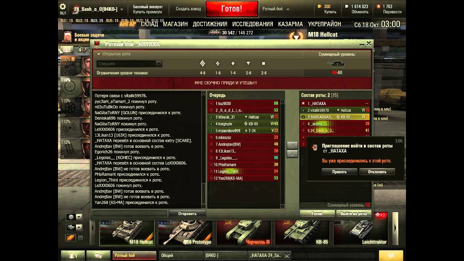Move player into company with right arrow
Image resolution: width=464 pixels, height=261 pixels.
pos(292,145)
